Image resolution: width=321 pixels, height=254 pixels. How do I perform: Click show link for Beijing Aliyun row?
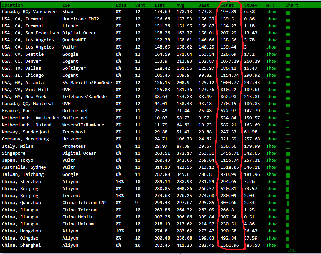coord(271,189)
